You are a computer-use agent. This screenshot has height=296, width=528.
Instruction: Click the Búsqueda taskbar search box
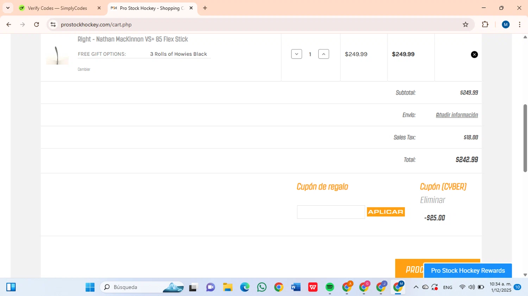(142, 287)
